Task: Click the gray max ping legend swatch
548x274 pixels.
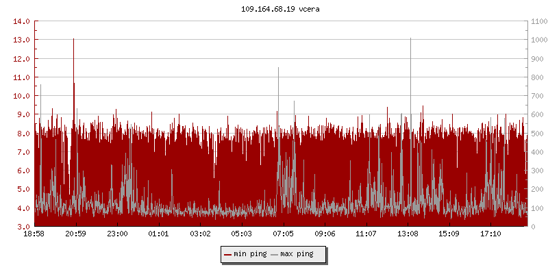Action: [x=275, y=254]
